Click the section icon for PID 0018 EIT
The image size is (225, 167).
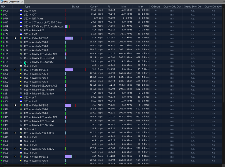pyautogui.click(x=21, y=26)
